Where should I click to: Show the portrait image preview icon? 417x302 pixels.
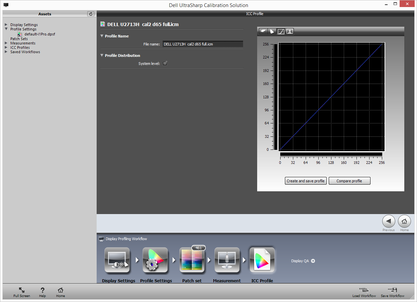point(290,31)
